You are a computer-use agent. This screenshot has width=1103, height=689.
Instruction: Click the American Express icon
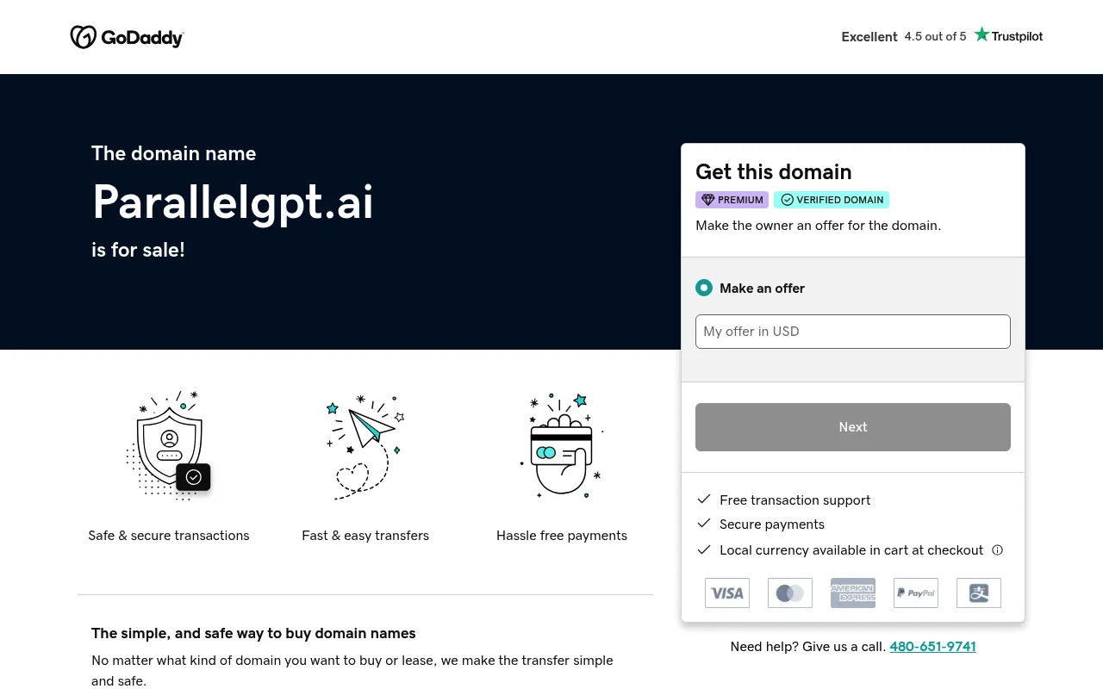click(x=853, y=593)
